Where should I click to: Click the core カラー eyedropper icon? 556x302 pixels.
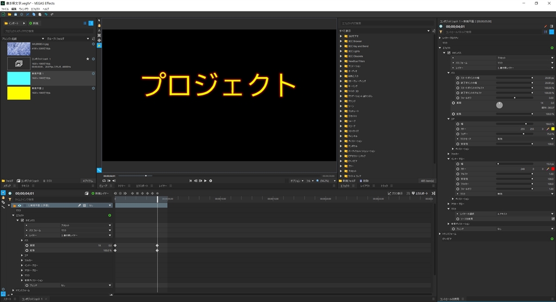click(548, 129)
